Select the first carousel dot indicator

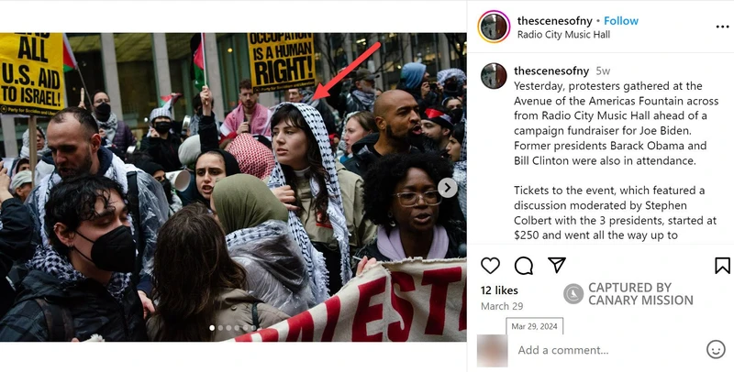[x=212, y=328]
